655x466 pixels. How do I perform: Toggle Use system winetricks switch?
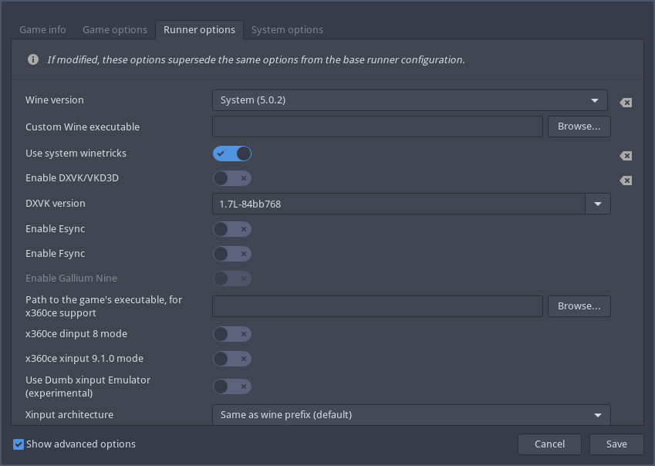pyautogui.click(x=232, y=154)
